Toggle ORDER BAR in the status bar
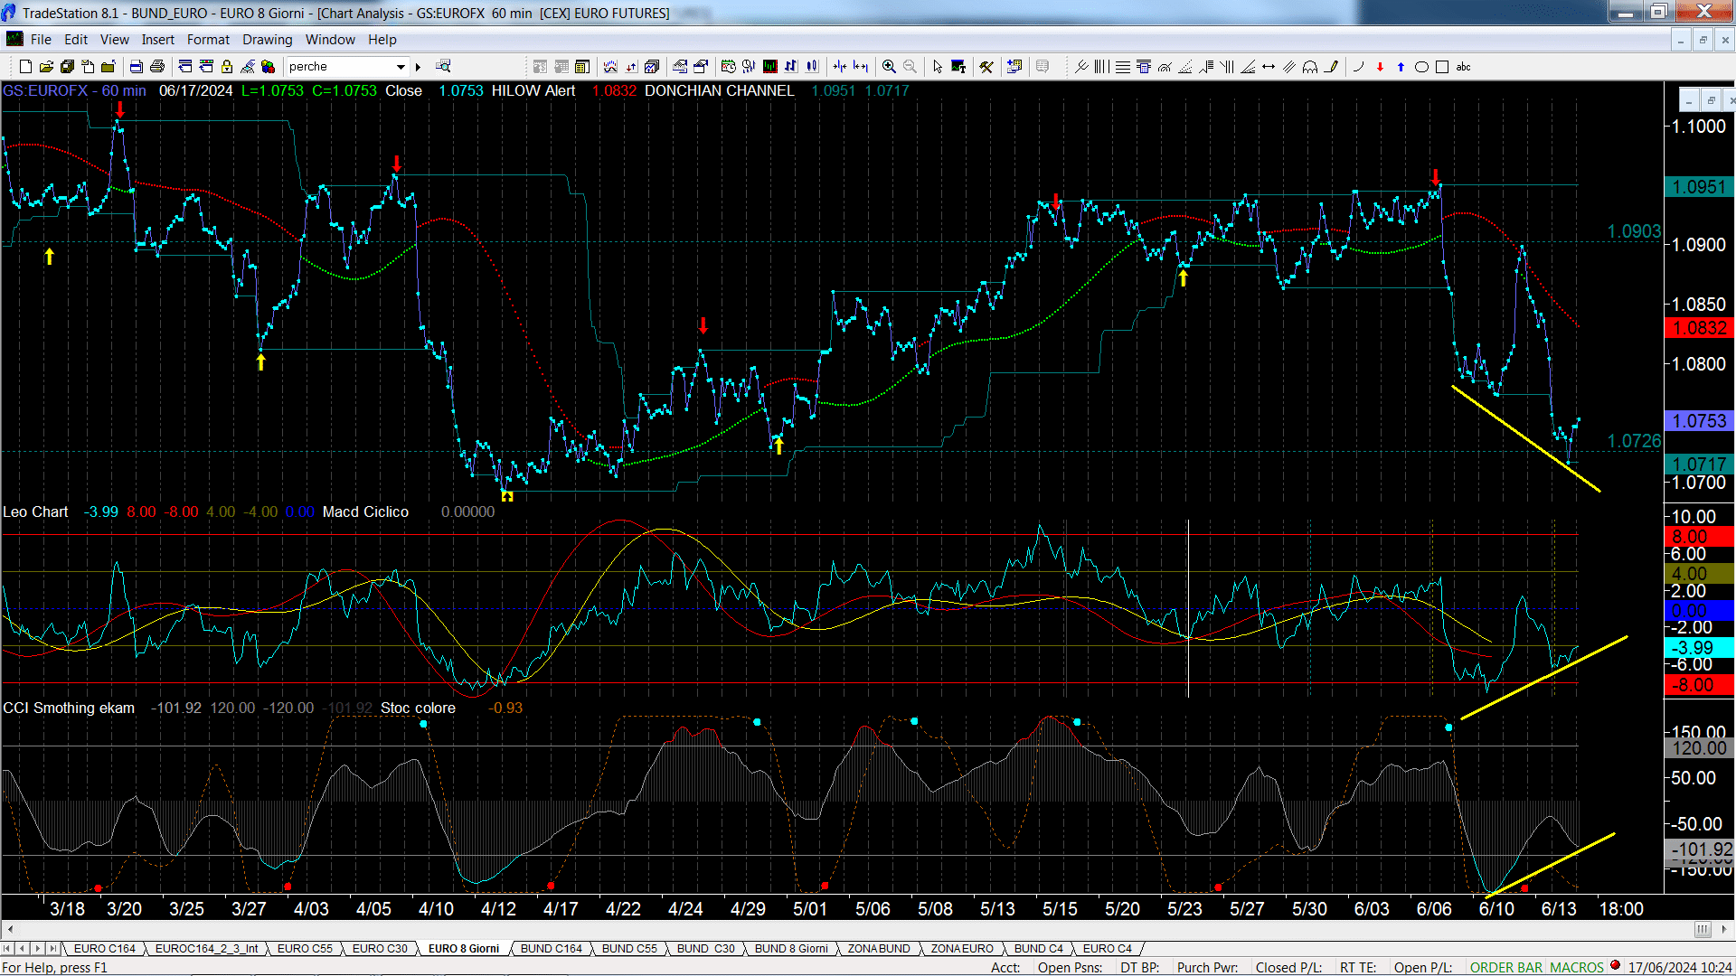Image resolution: width=1736 pixels, height=976 pixels. click(1506, 968)
